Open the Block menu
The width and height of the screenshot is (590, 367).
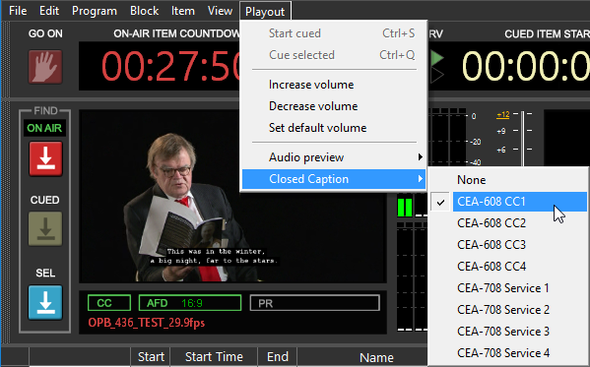[144, 11]
